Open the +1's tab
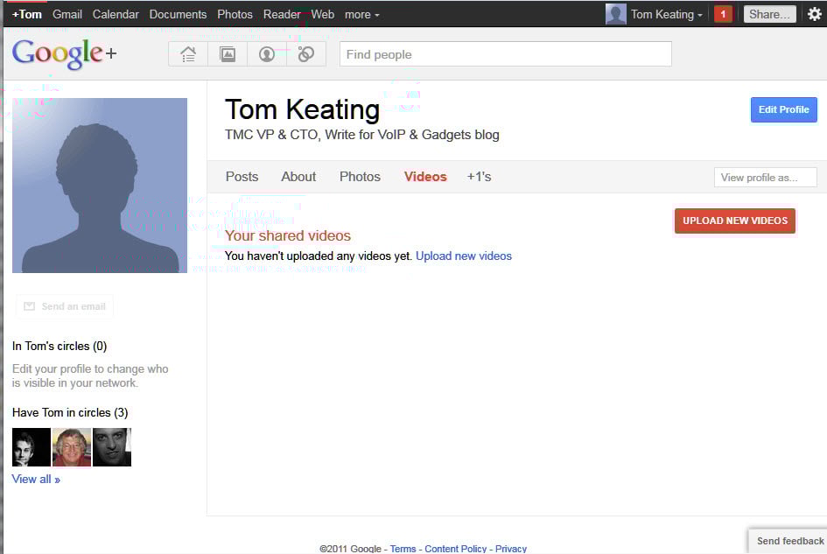 479,177
